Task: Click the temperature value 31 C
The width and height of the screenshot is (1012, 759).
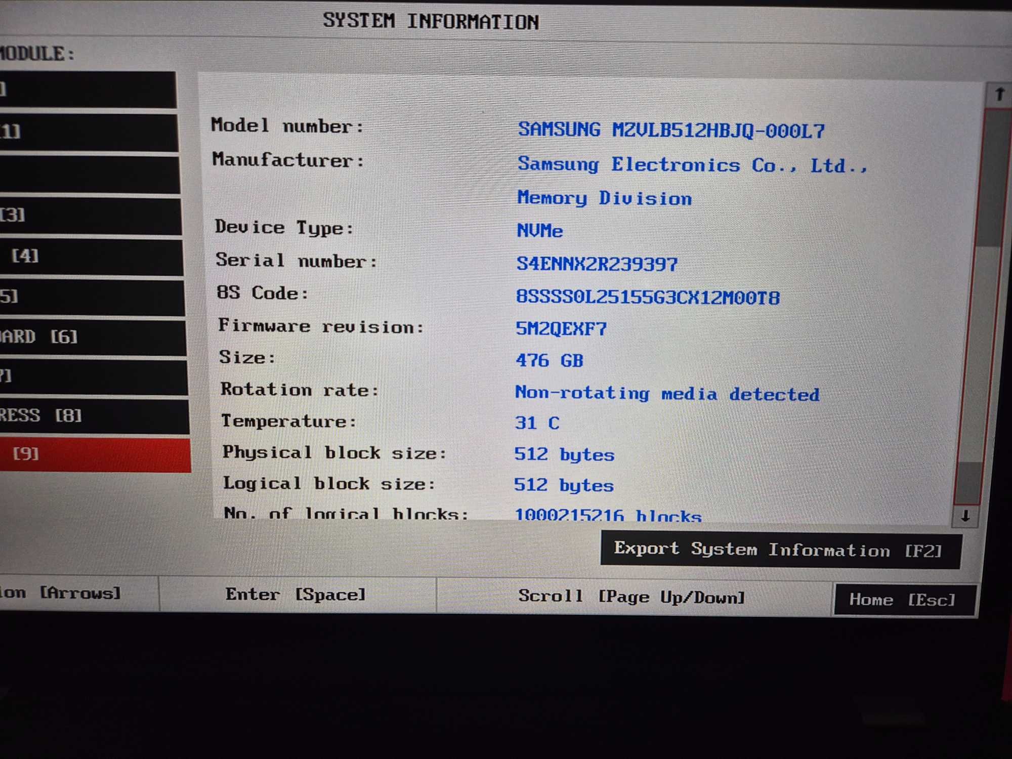Action: (537, 423)
